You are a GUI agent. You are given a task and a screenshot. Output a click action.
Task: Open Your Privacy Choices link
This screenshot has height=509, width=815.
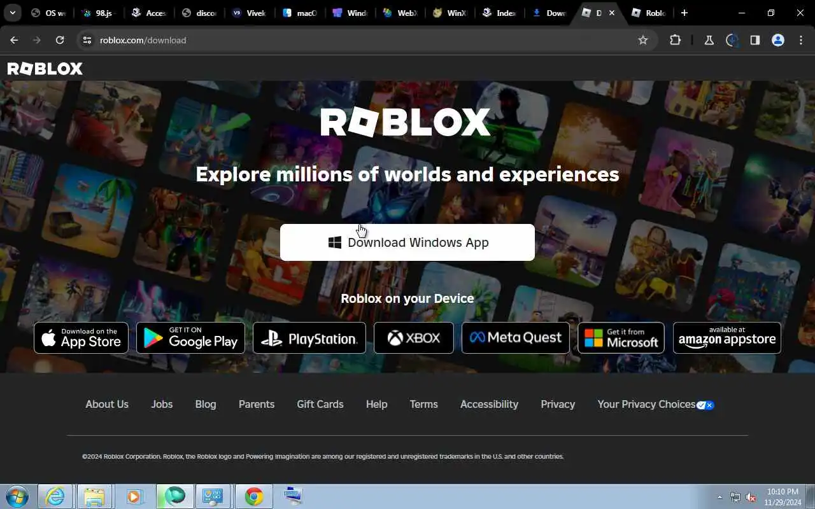click(x=655, y=404)
